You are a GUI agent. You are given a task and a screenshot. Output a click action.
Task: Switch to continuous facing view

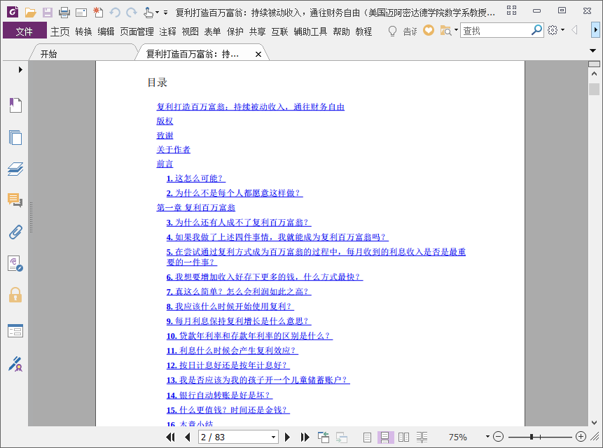click(x=422, y=437)
